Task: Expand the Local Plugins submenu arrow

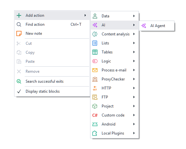Action: coord(134,133)
